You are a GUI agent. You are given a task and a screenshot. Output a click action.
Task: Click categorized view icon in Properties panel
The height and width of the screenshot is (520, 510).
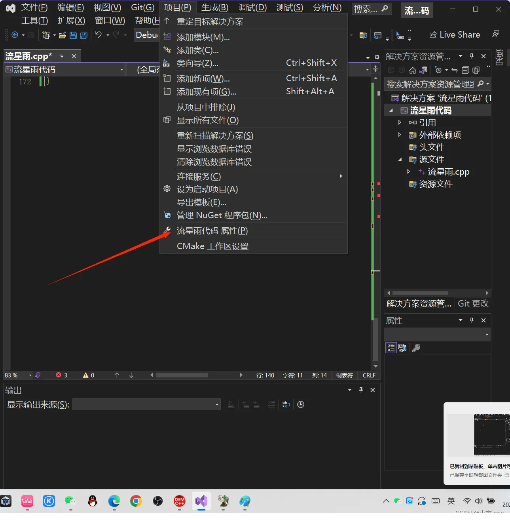click(391, 348)
